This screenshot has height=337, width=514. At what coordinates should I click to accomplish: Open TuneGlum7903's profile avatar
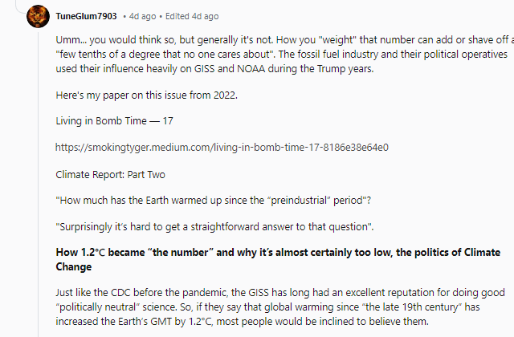click(38, 16)
